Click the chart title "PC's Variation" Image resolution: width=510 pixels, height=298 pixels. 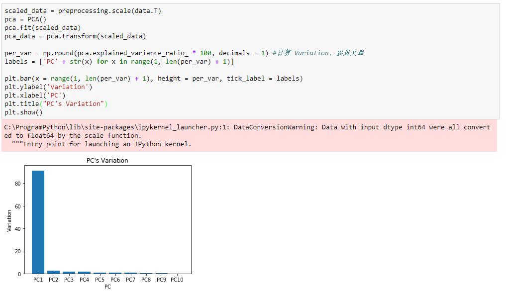[107, 161]
